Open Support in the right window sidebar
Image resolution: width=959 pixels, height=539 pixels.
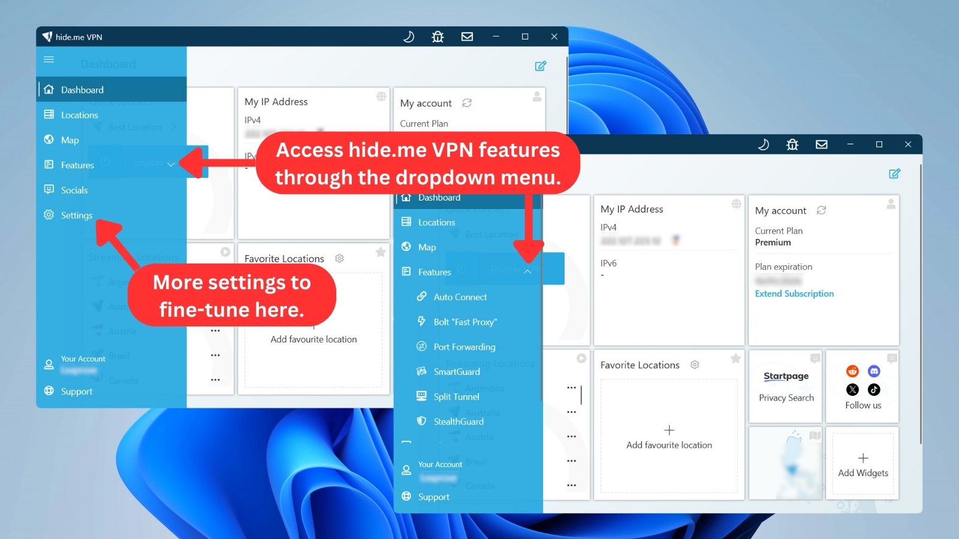(468, 497)
